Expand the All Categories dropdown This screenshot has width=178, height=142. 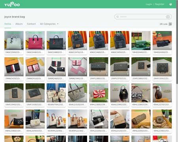click(49, 24)
